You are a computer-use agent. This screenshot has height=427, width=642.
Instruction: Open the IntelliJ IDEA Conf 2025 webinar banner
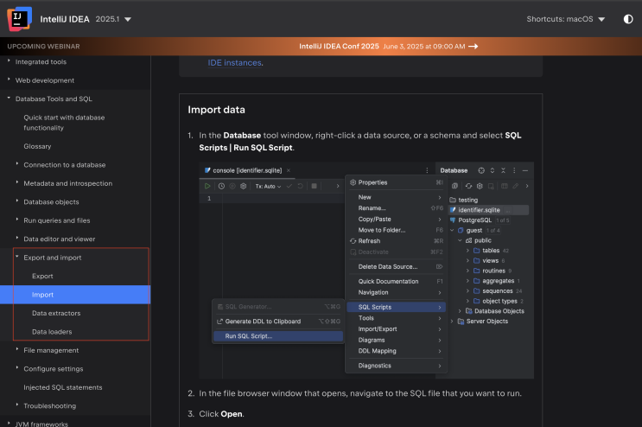pos(388,47)
